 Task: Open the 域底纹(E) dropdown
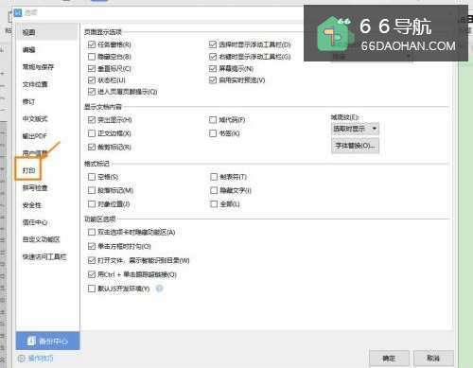pos(356,129)
